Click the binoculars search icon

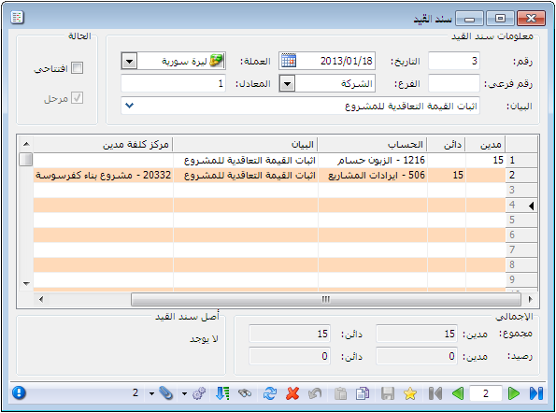tap(245, 393)
